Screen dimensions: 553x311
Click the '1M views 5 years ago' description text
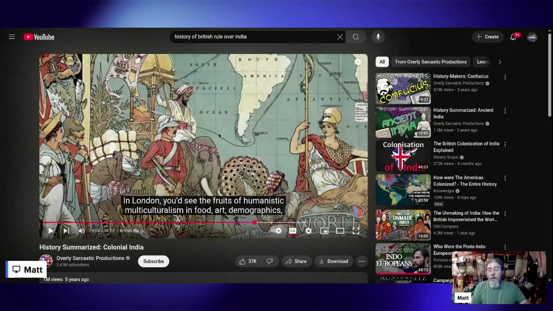[66, 279]
